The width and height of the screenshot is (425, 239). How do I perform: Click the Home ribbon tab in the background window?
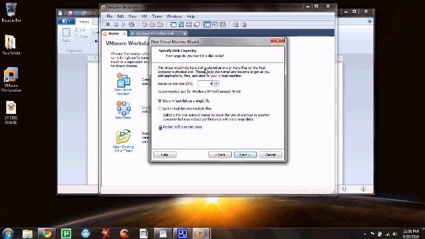pos(84,21)
